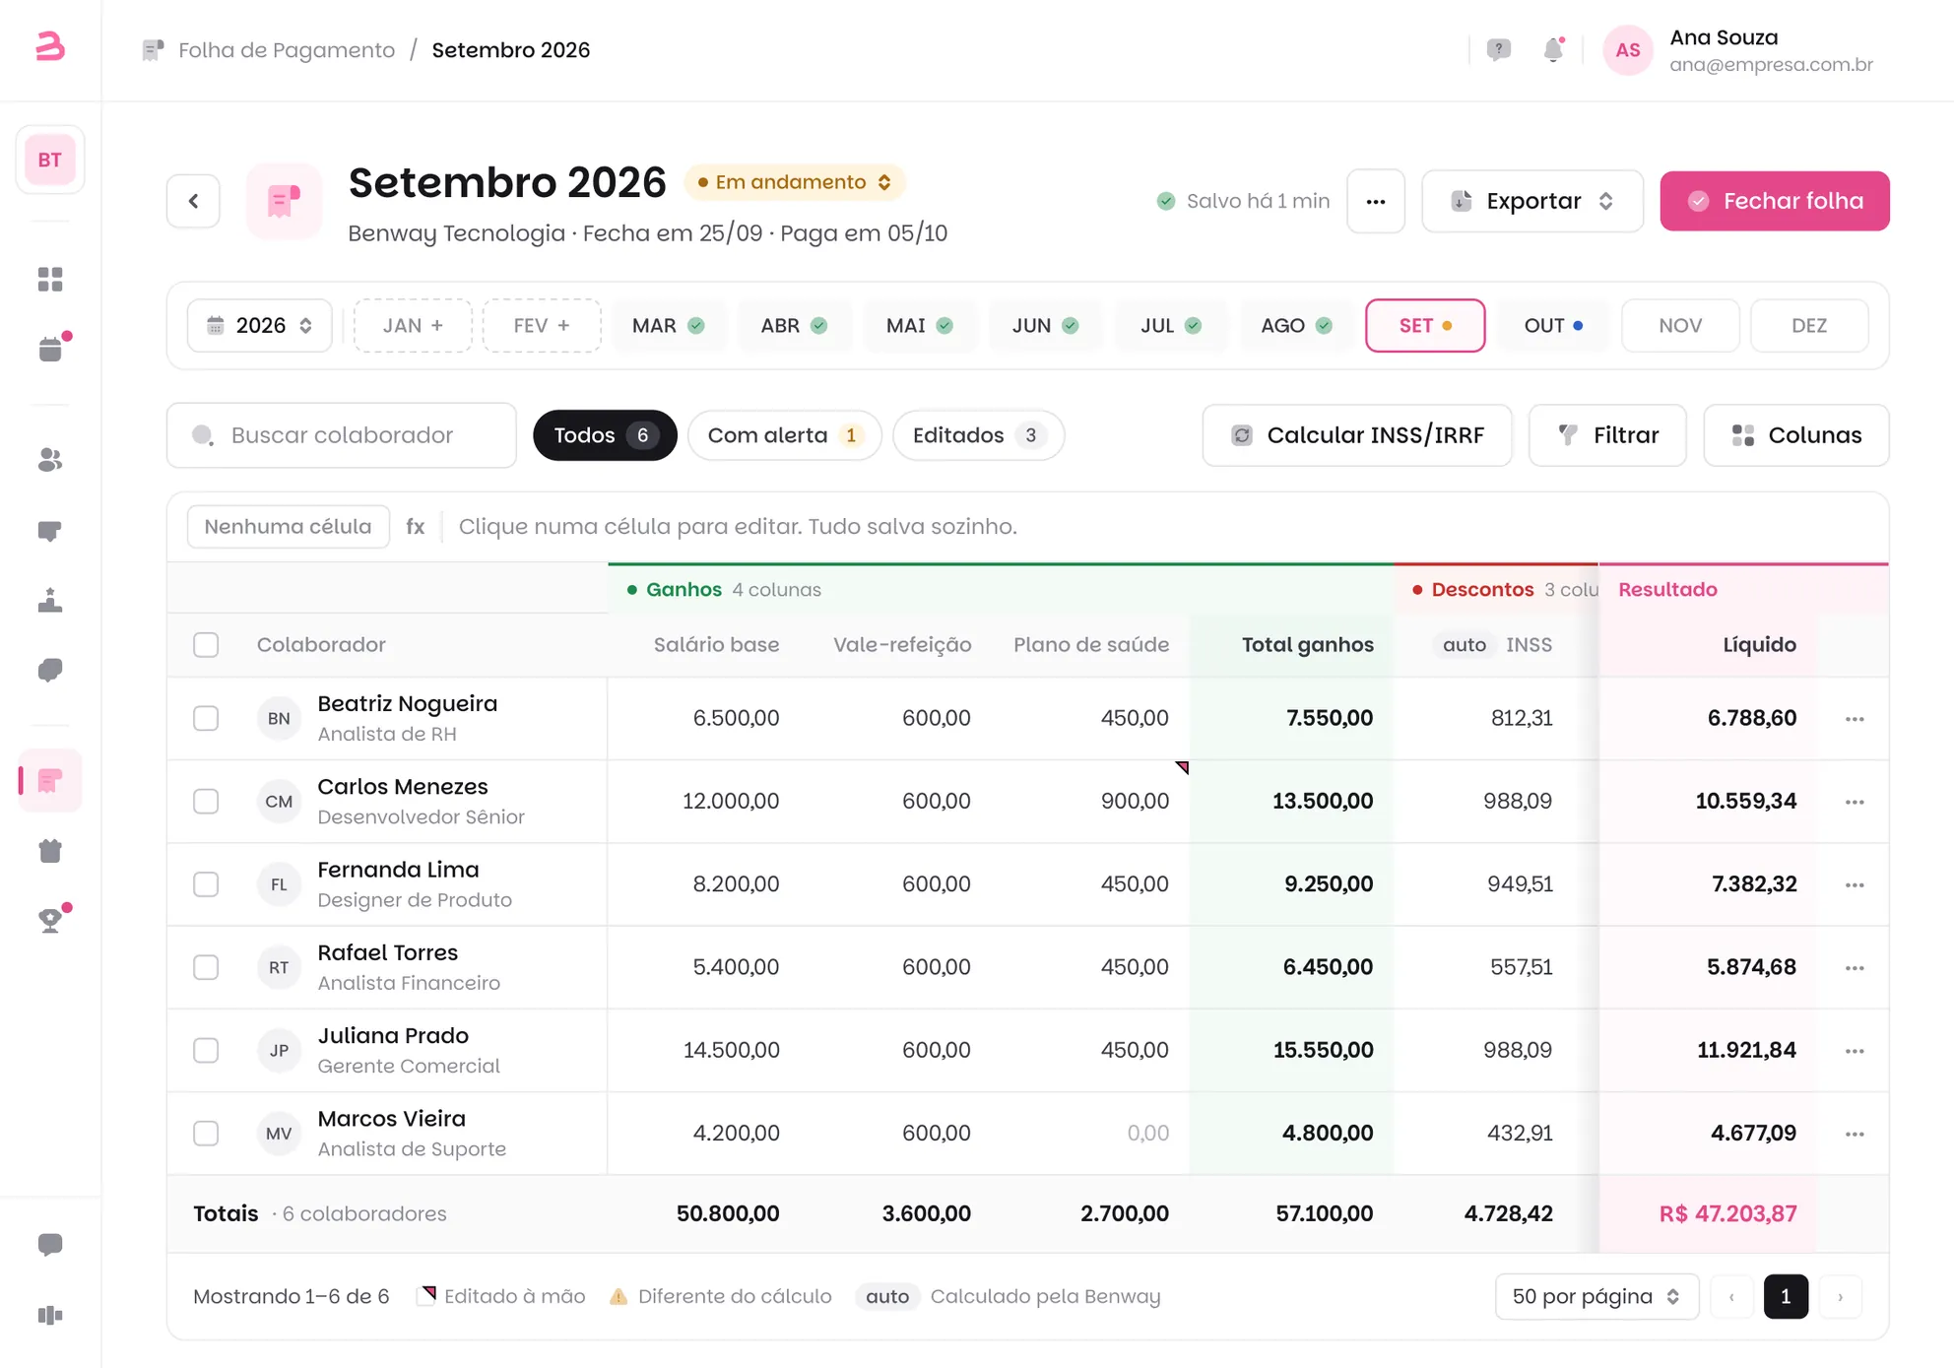This screenshot has height=1368, width=1954.
Task: Check the box for Fernanda Lima
Action: point(206,884)
